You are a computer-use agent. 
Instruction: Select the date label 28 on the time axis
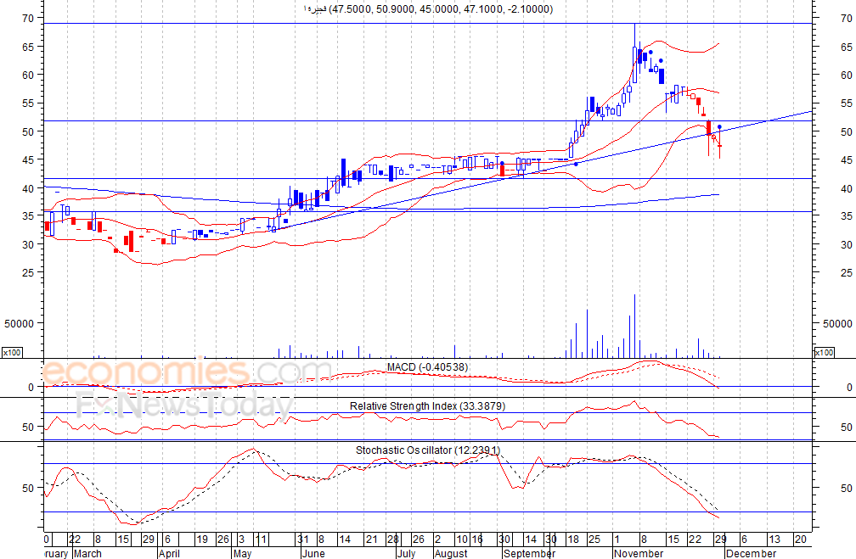pos(392,539)
